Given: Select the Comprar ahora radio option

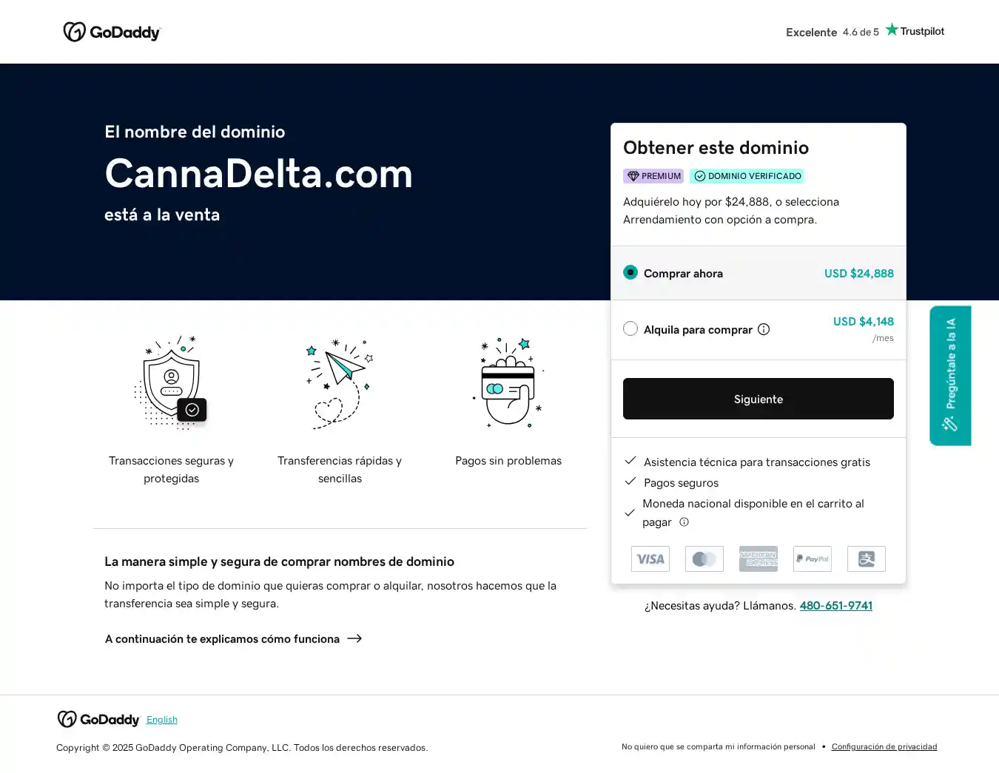Looking at the screenshot, I should click(x=630, y=273).
